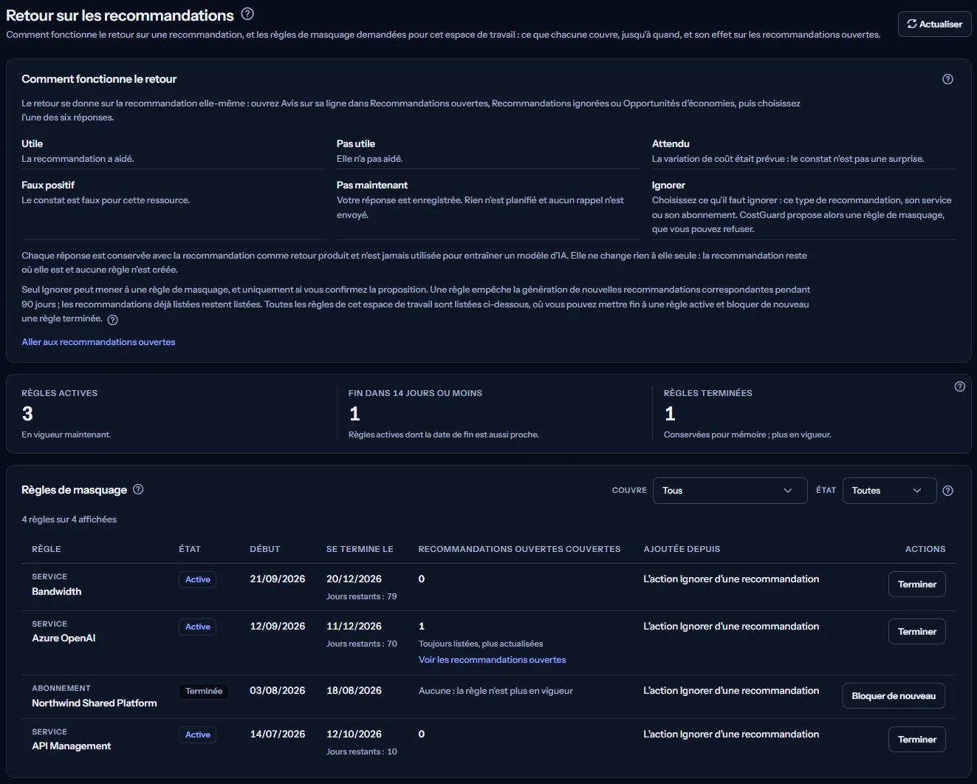Click Règles actives count card

172,414
